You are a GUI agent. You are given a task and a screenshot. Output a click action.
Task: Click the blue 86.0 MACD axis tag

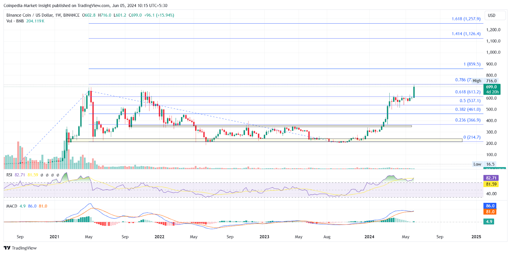tap(490, 206)
